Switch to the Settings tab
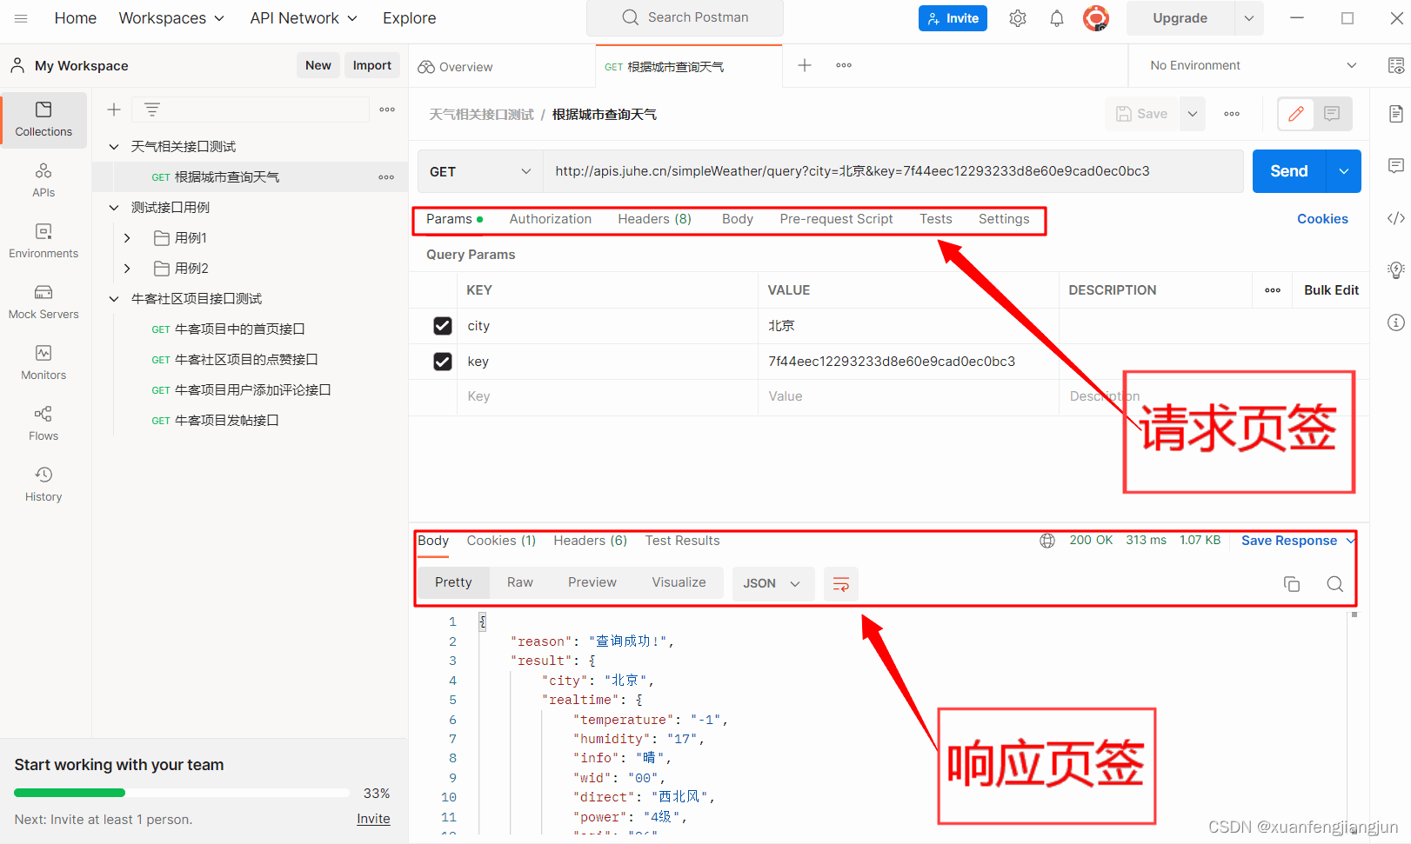The width and height of the screenshot is (1411, 844). coord(1004,219)
